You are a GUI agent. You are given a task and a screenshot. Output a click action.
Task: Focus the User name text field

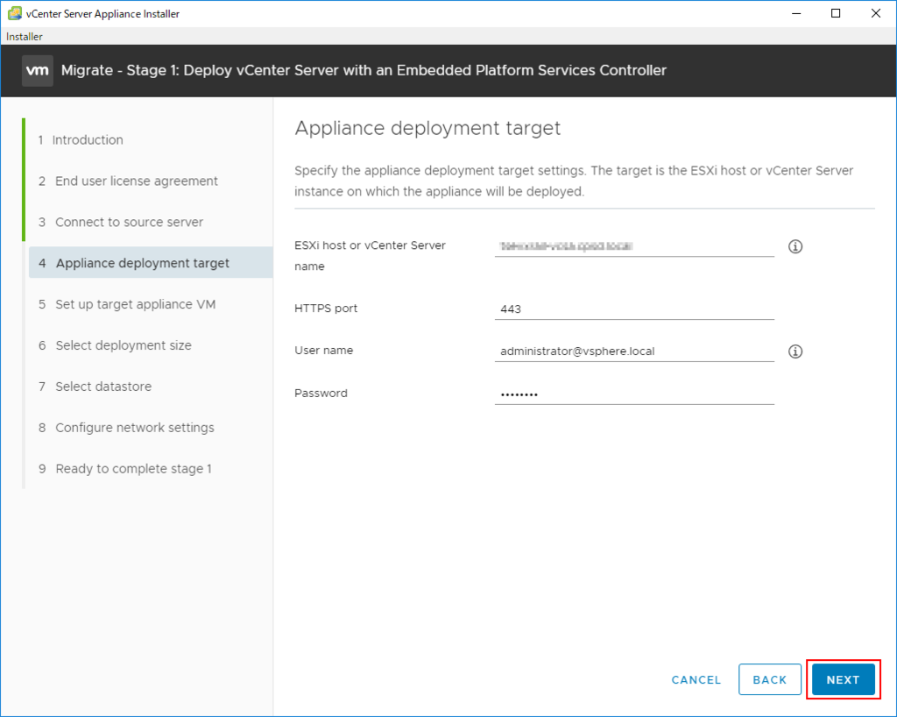click(x=634, y=351)
